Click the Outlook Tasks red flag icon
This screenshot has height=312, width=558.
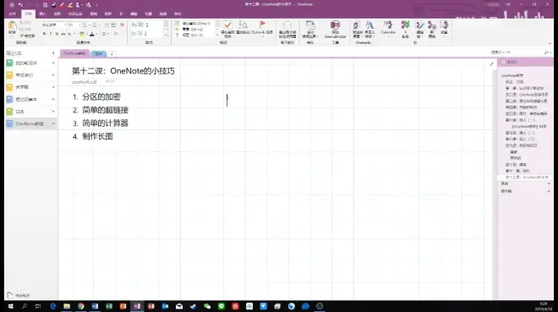(262, 25)
